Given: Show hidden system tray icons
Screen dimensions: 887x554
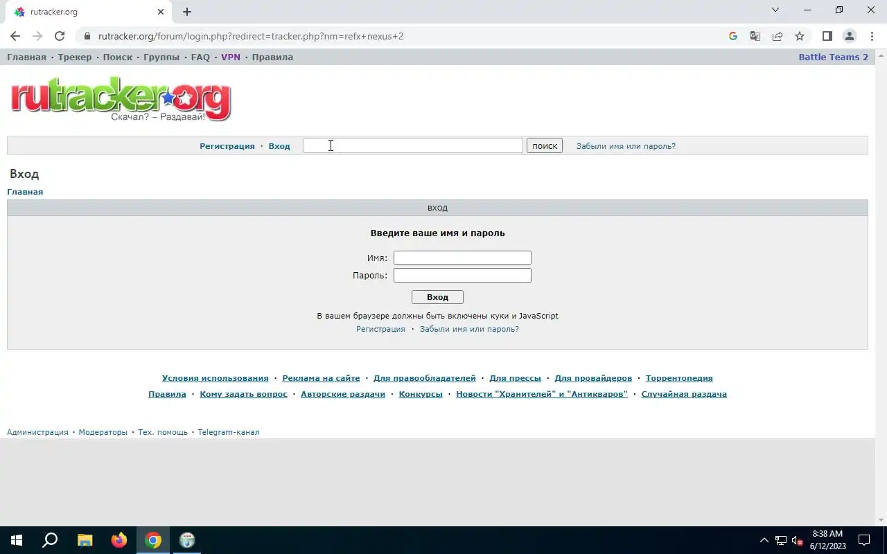Looking at the screenshot, I should click(764, 540).
